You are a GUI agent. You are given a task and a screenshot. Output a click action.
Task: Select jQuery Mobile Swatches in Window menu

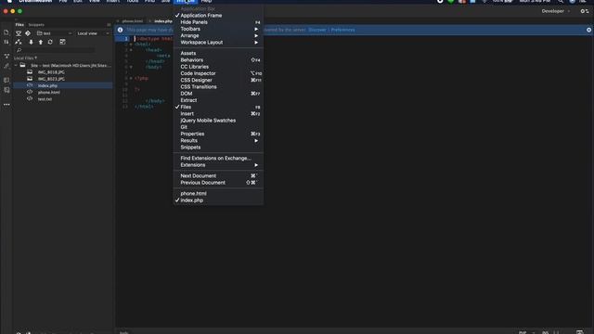point(219,121)
